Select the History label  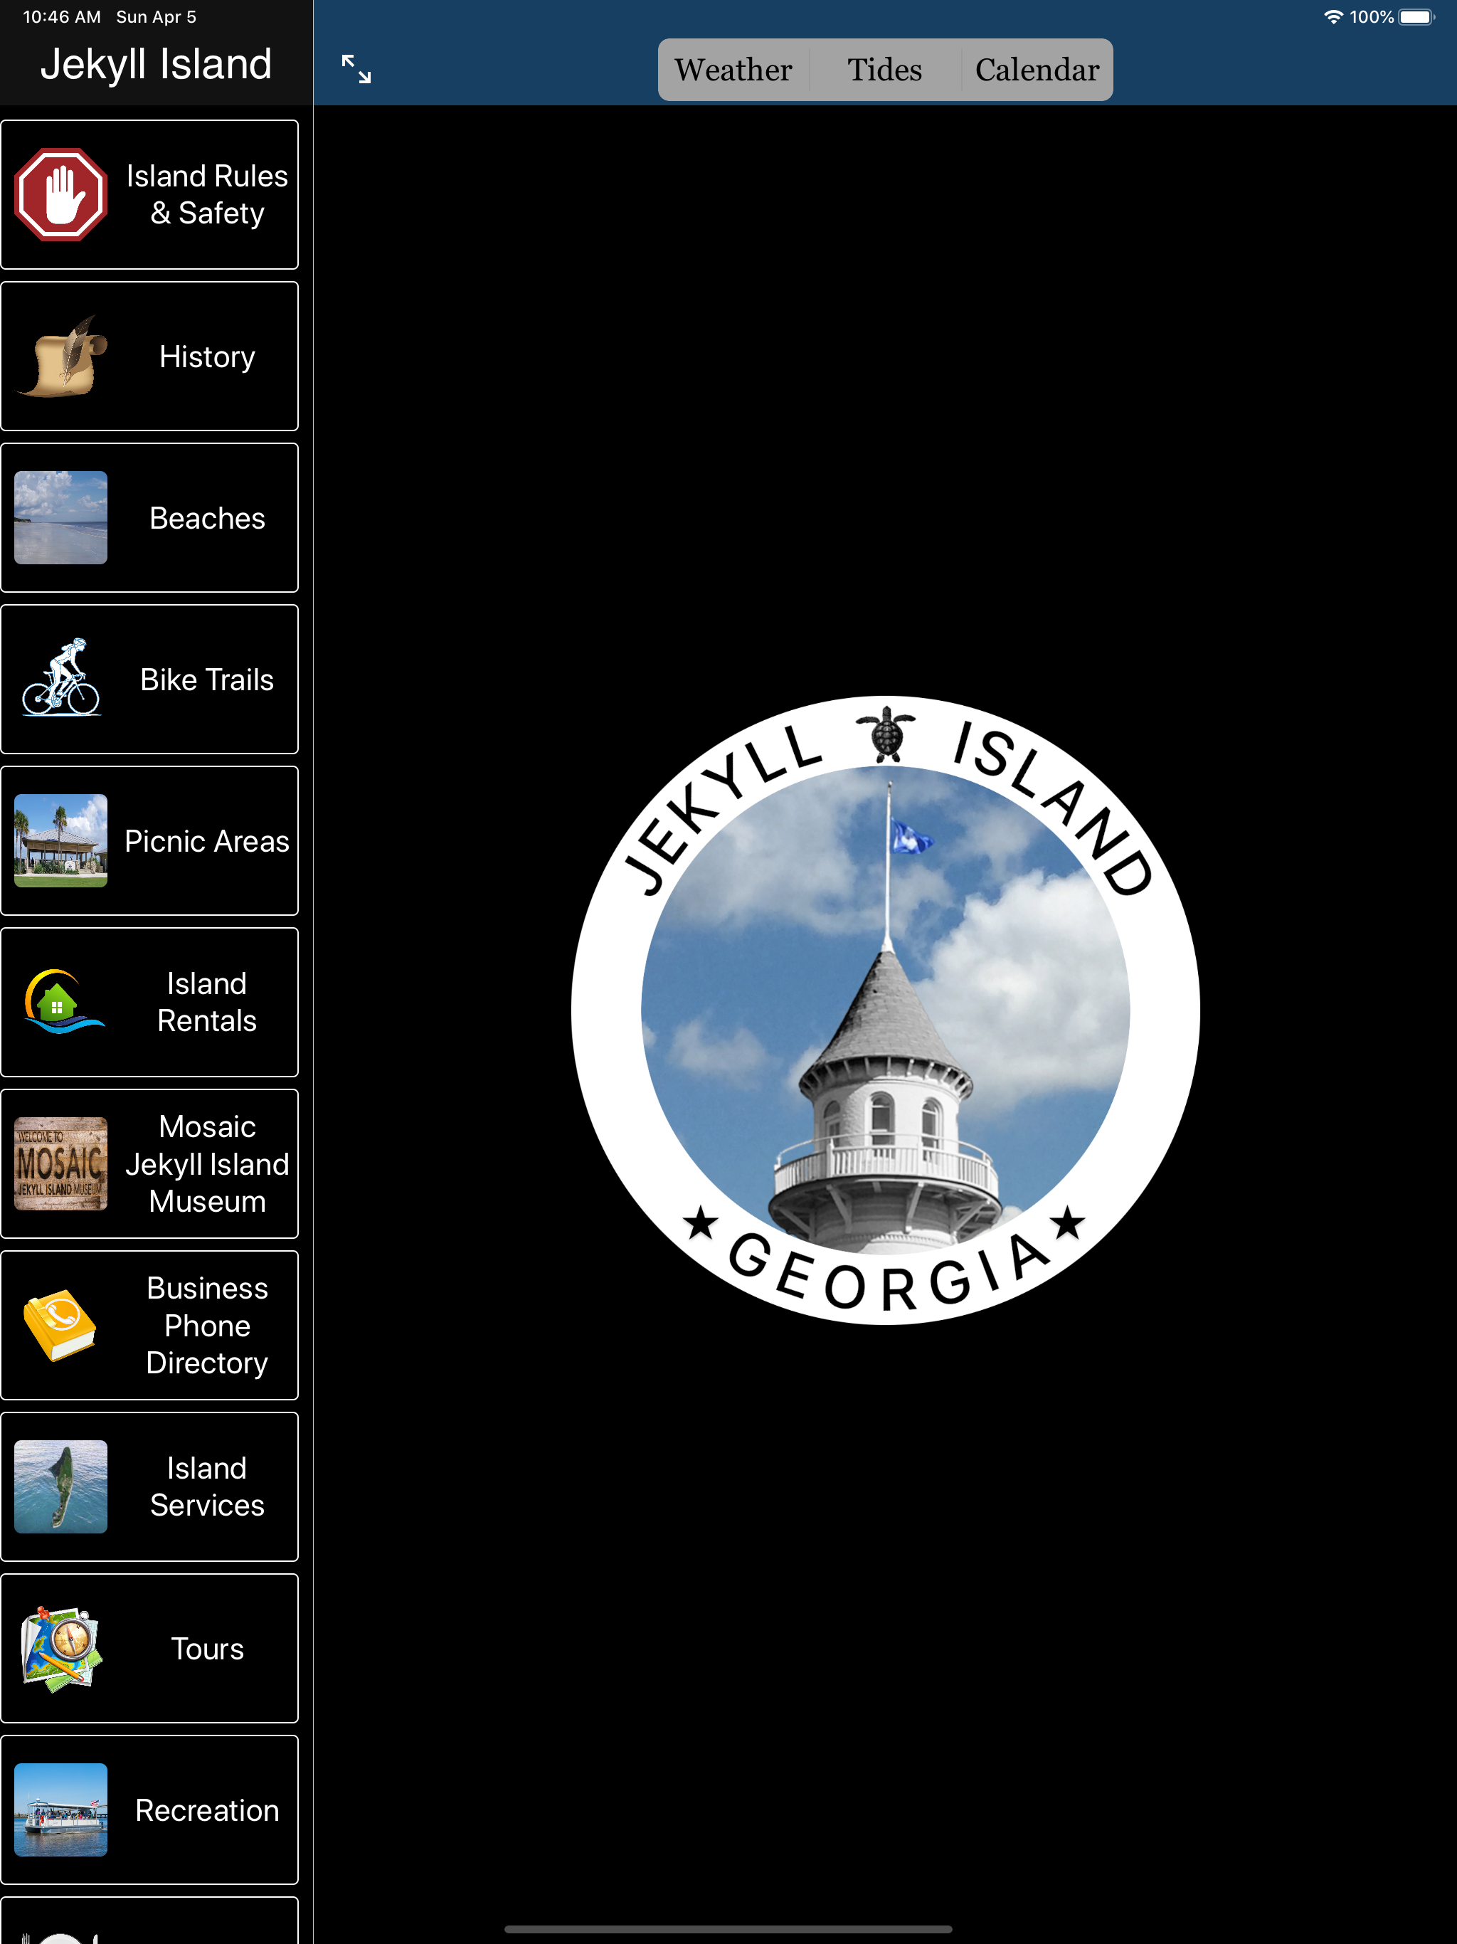(x=208, y=356)
